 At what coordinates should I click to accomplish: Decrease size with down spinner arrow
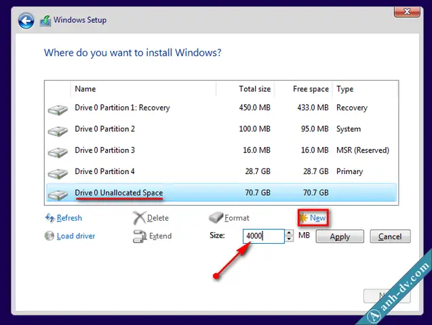point(289,239)
